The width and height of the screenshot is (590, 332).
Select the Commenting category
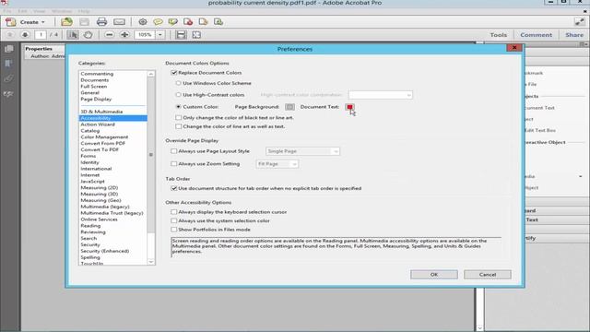(x=97, y=74)
